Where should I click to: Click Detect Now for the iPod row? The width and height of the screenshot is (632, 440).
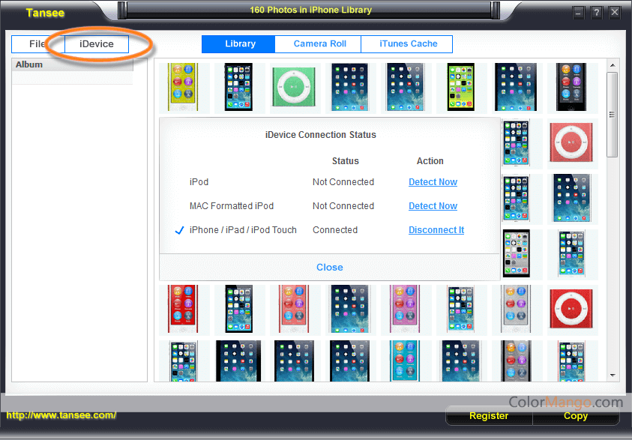433,182
